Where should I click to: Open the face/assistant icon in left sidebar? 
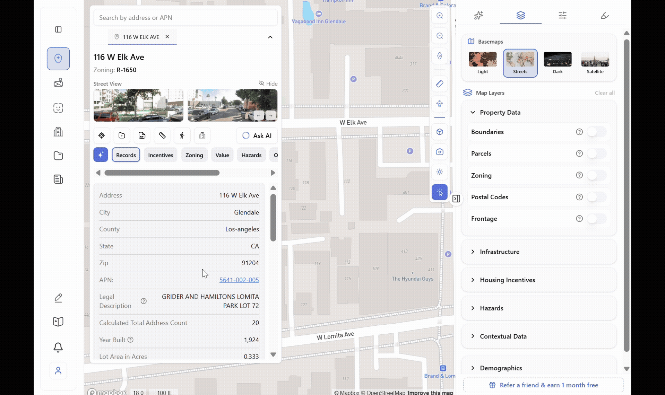[x=58, y=108]
